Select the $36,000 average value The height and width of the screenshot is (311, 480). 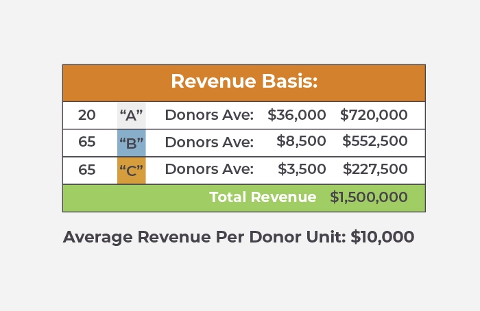296,115
